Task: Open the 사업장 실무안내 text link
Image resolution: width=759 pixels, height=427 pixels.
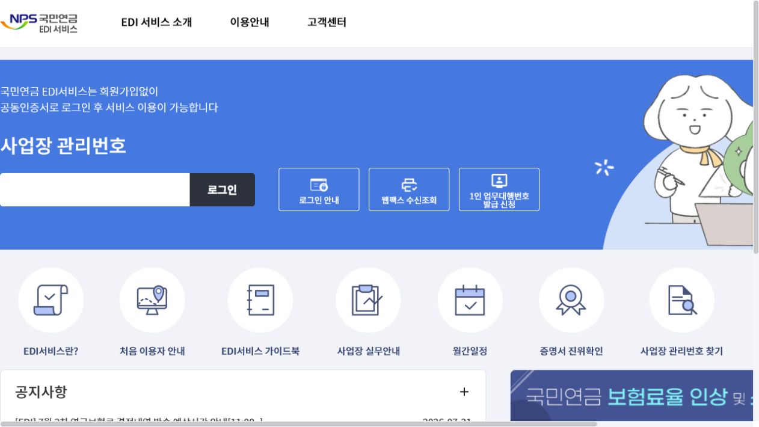Action: point(368,351)
